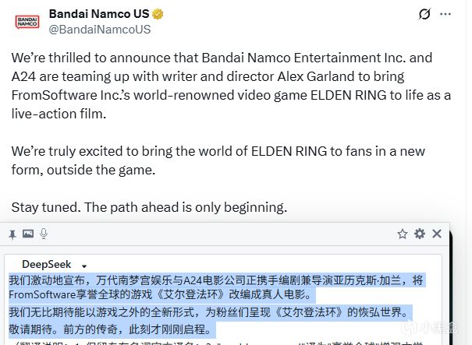Click the Grok slashed-circle icon

(x=424, y=14)
